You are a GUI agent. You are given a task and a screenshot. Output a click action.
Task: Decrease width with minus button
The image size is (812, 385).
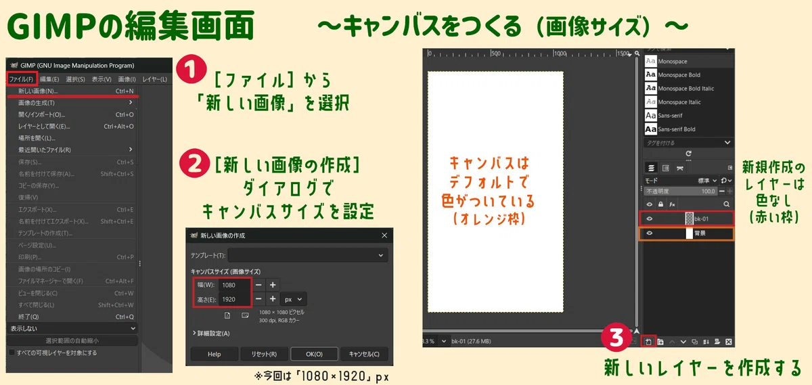pos(259,285)
